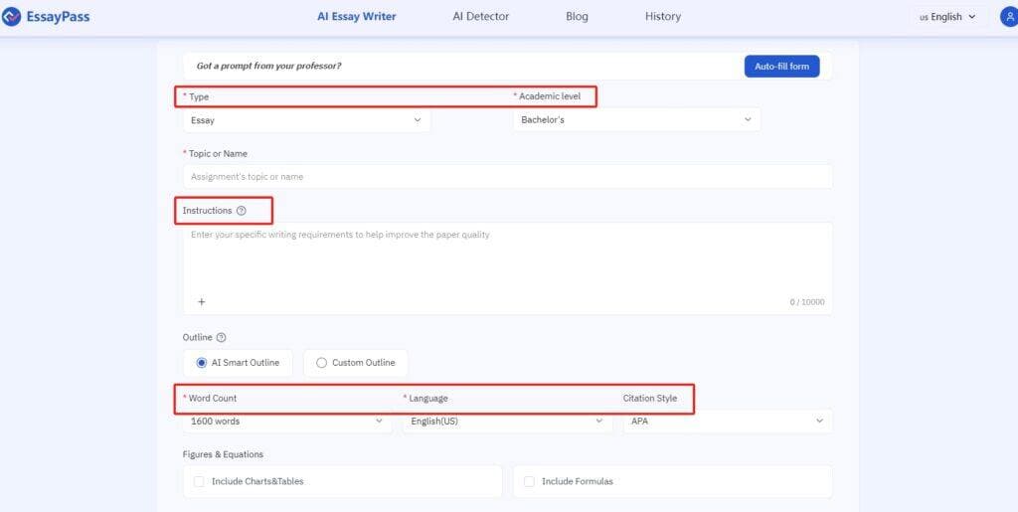Open the Type dropdown showing Essay
The height and width of the screenshot is (512, 1018).
click(306, 120)
